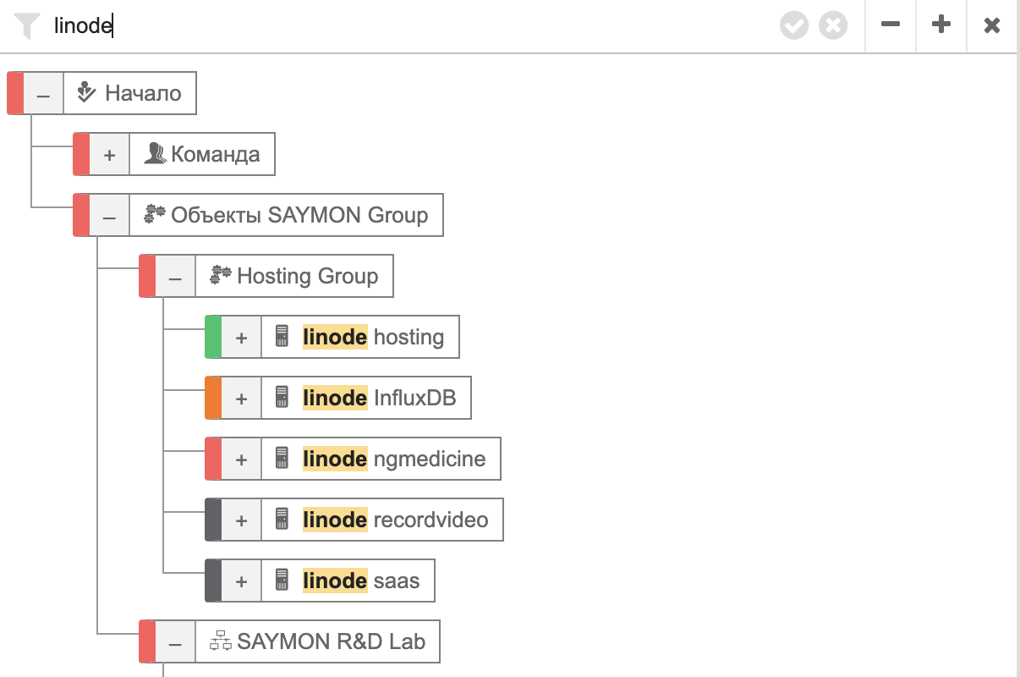1020x677 pixels.
Task: Click the filter funnel icon
Action: [27, 26]
